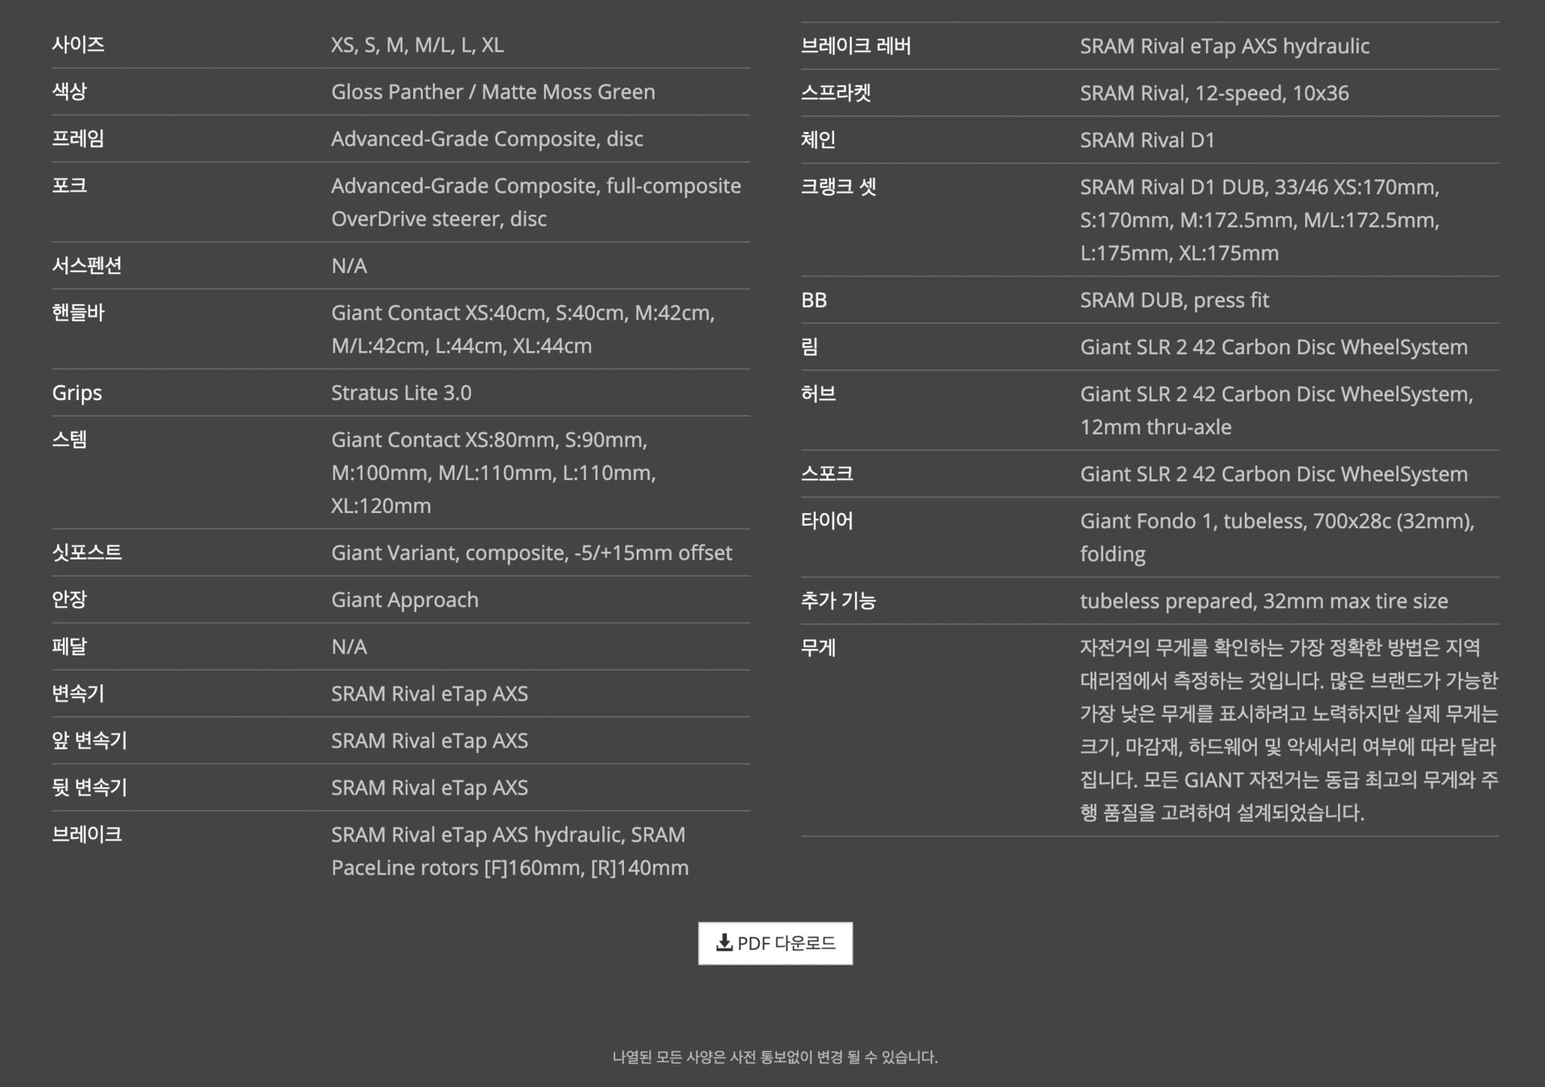Click 'SRAM Rival, 12-speed, 10x36' value
This screenshot has width=1545, height=1087.
[x=1214, y=93]
